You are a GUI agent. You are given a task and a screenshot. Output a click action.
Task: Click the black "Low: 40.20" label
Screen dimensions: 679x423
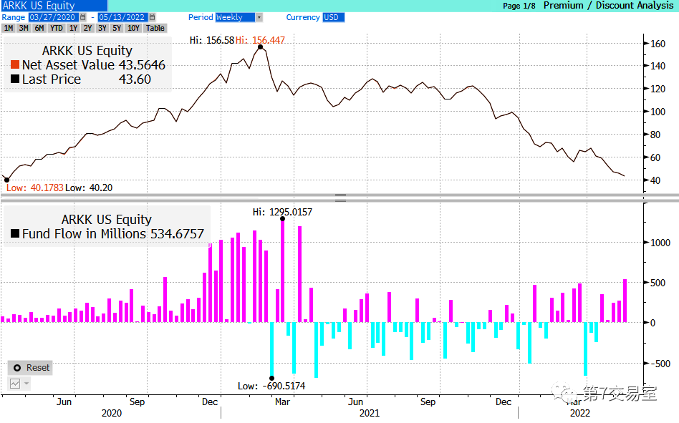coord(89,188)
